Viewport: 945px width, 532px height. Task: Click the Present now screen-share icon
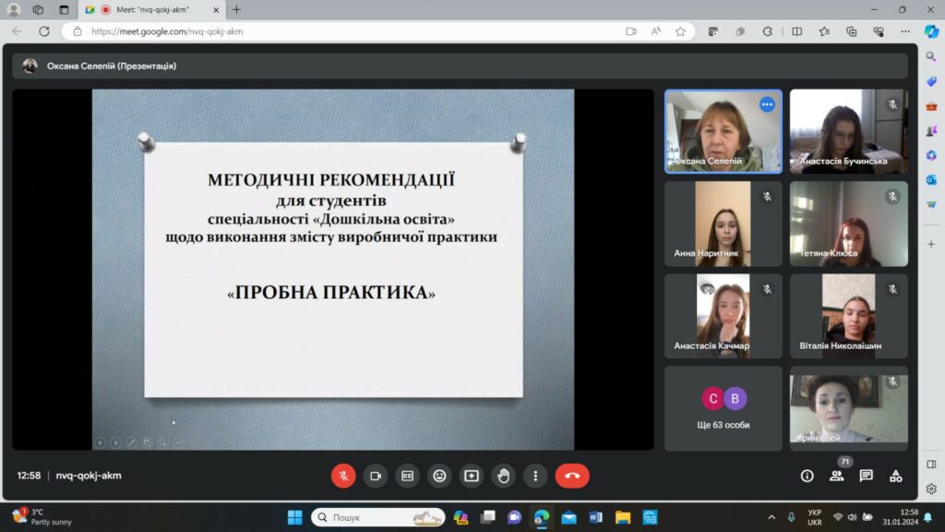click(x=472, y=476)
